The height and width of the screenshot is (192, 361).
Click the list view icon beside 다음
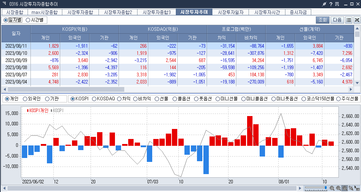pyautogui.click(x=349, y=20)
